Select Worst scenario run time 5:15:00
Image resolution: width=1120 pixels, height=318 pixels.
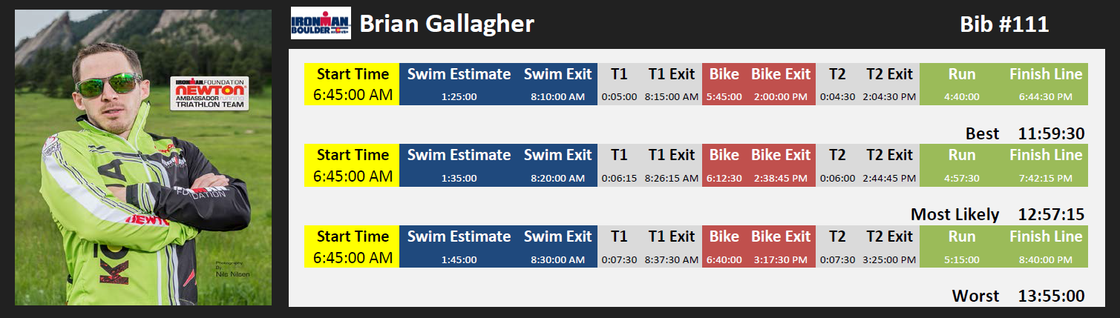click(961, 260)
